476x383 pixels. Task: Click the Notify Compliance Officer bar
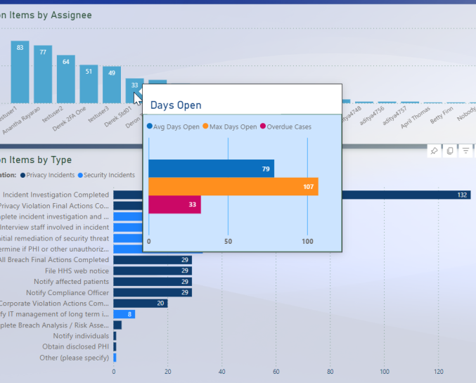(153, 292)
